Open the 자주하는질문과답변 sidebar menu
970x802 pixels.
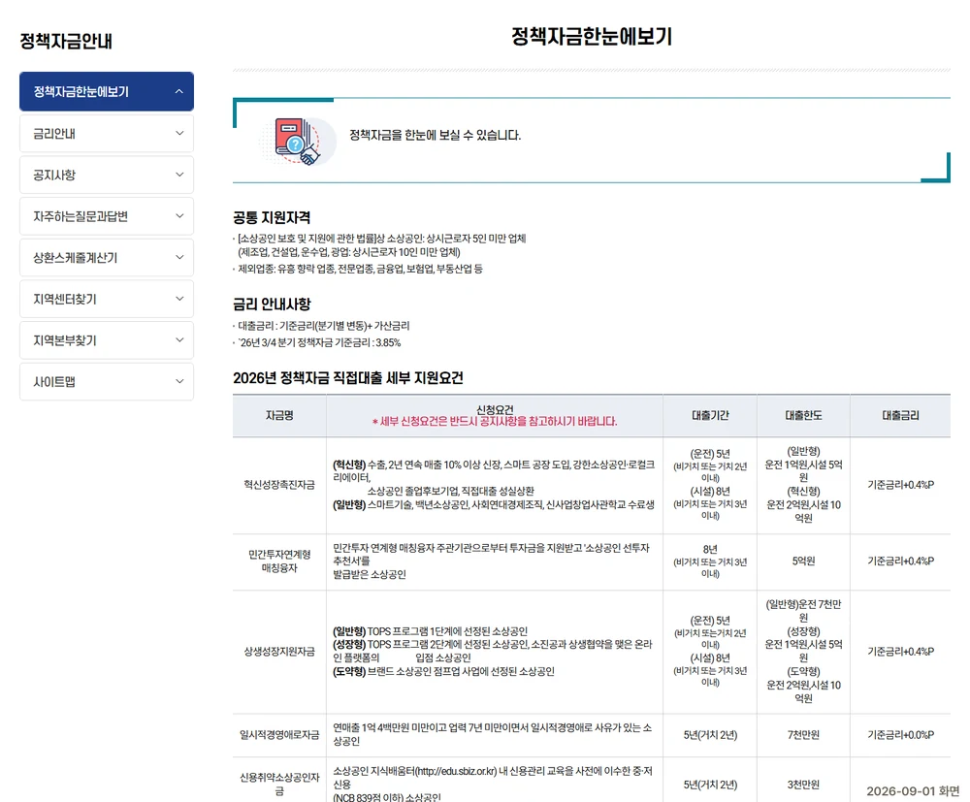pos(107,216)
